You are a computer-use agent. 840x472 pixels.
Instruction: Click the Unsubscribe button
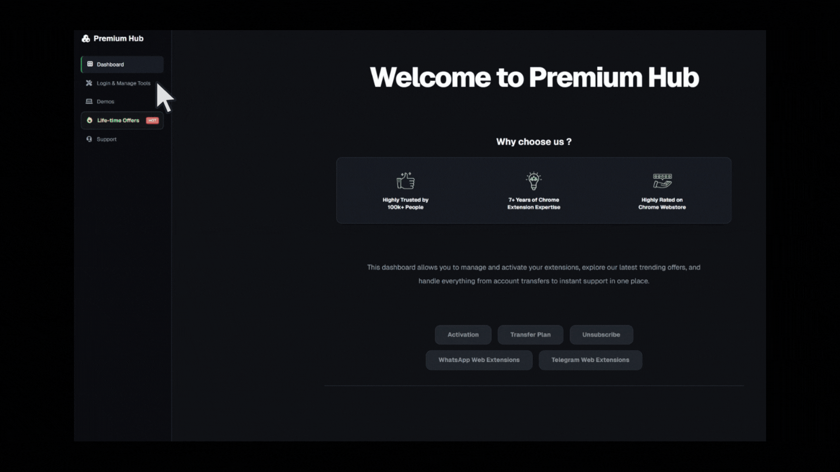601,334
